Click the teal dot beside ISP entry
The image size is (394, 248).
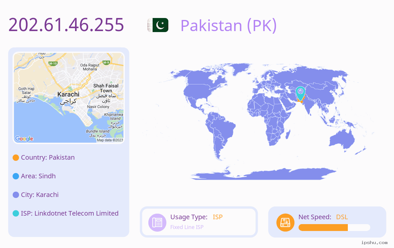tap(16, 214)
